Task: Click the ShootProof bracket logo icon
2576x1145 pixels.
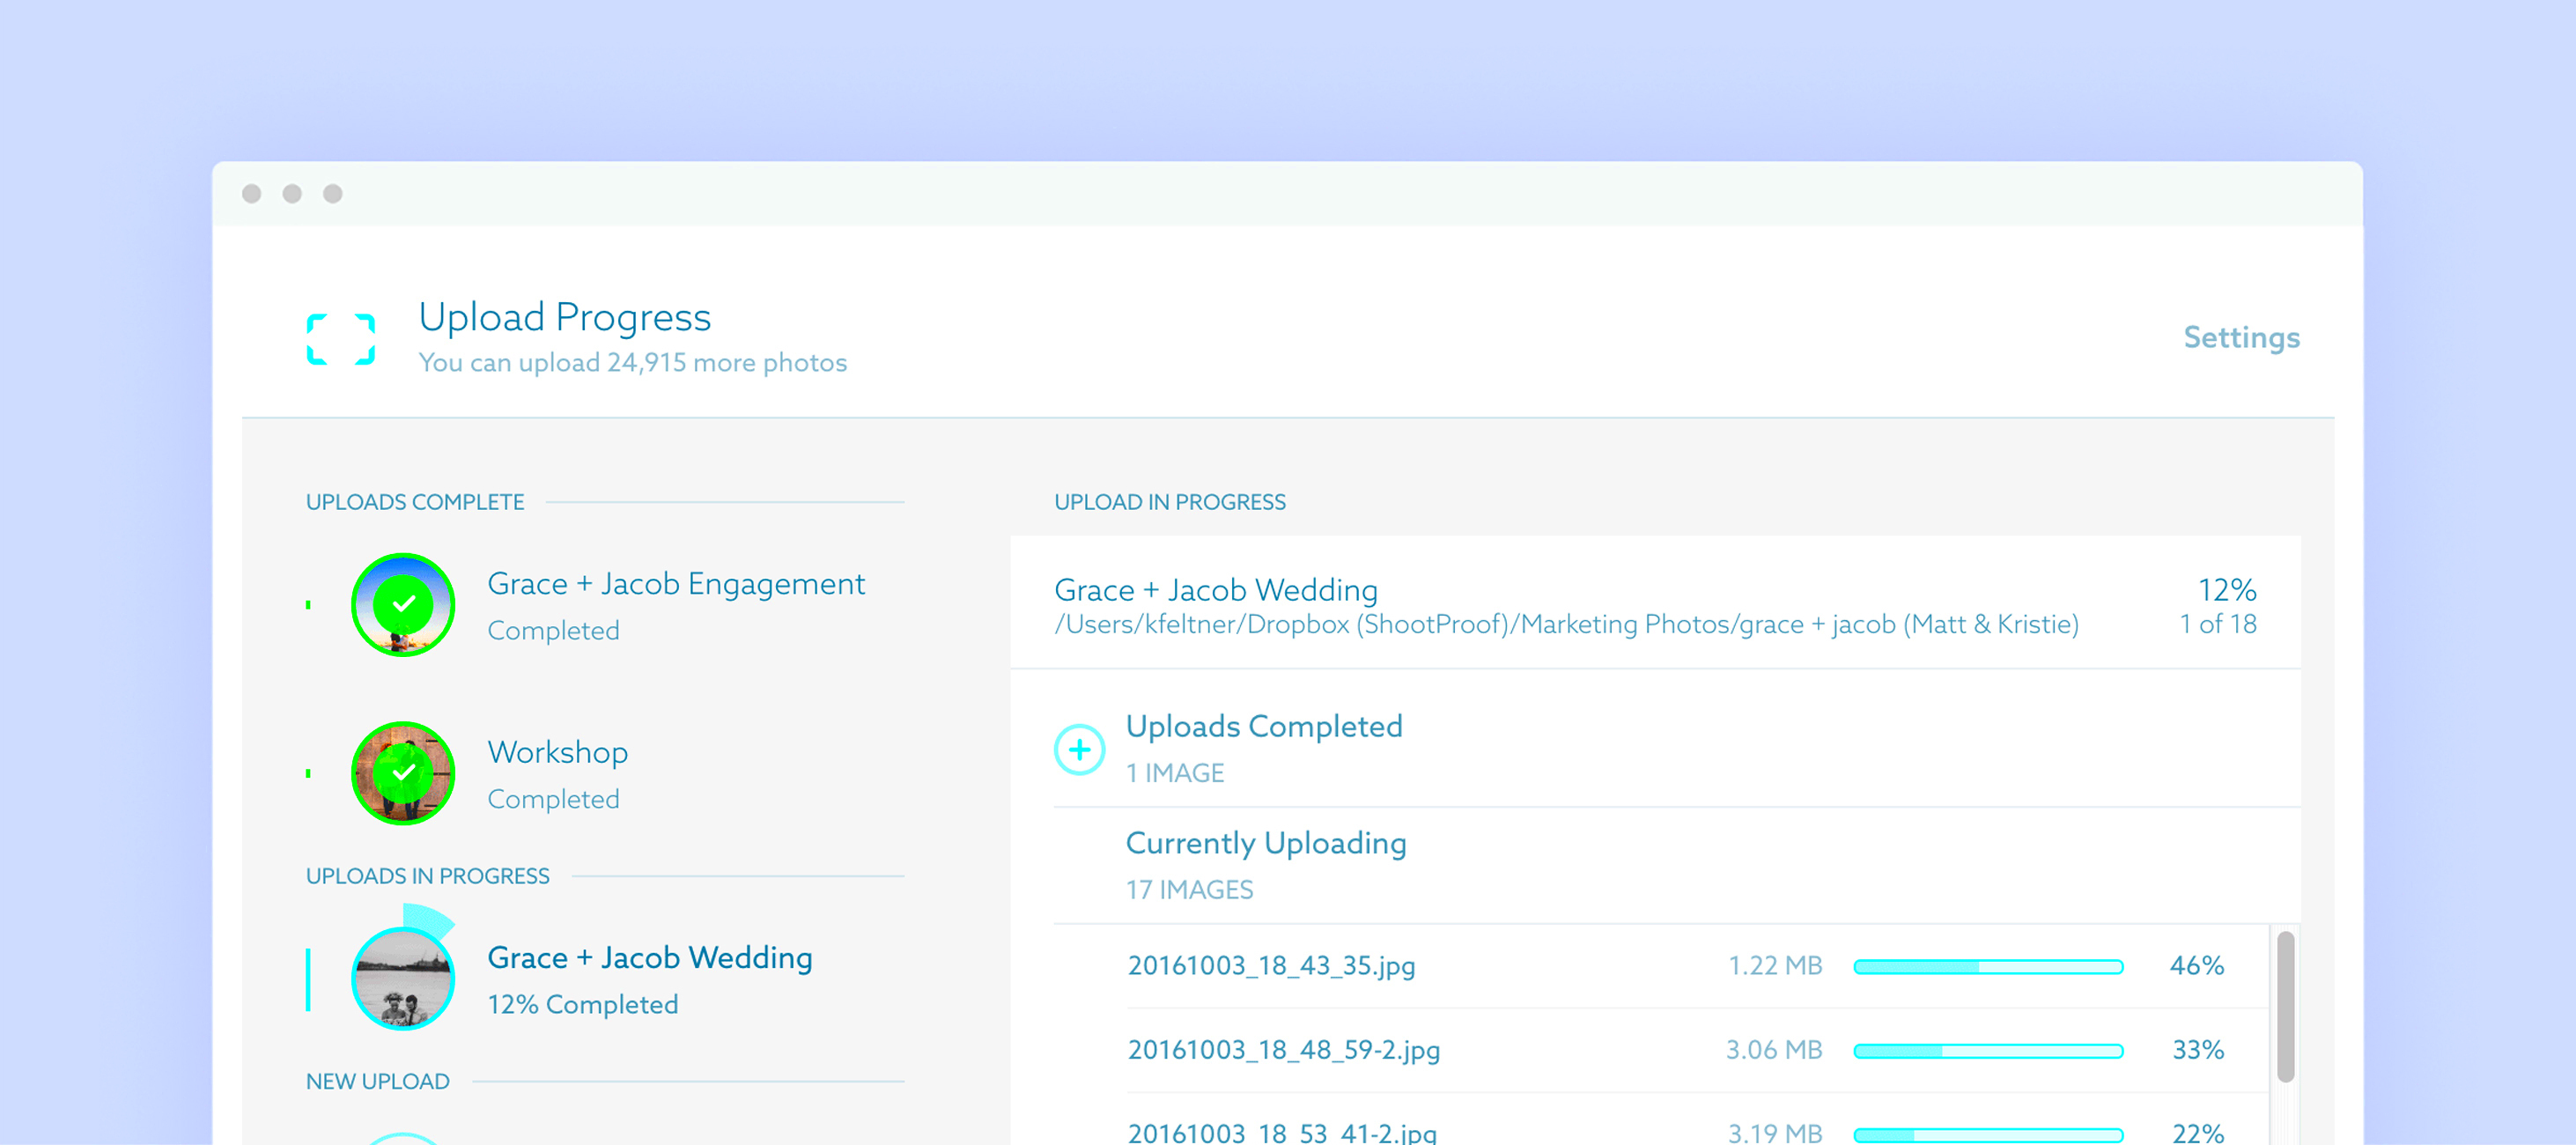Action: pyautogui.click(x=341, y=339)
